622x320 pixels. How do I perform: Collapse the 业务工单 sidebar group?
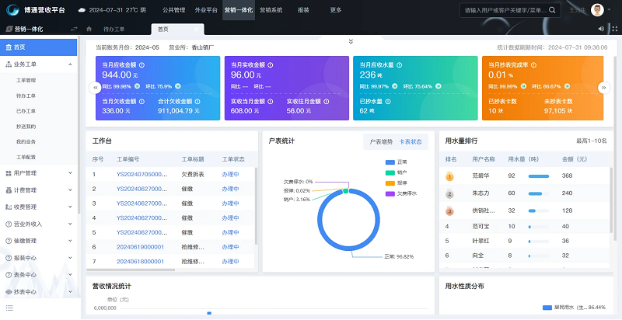click(70, 64)
